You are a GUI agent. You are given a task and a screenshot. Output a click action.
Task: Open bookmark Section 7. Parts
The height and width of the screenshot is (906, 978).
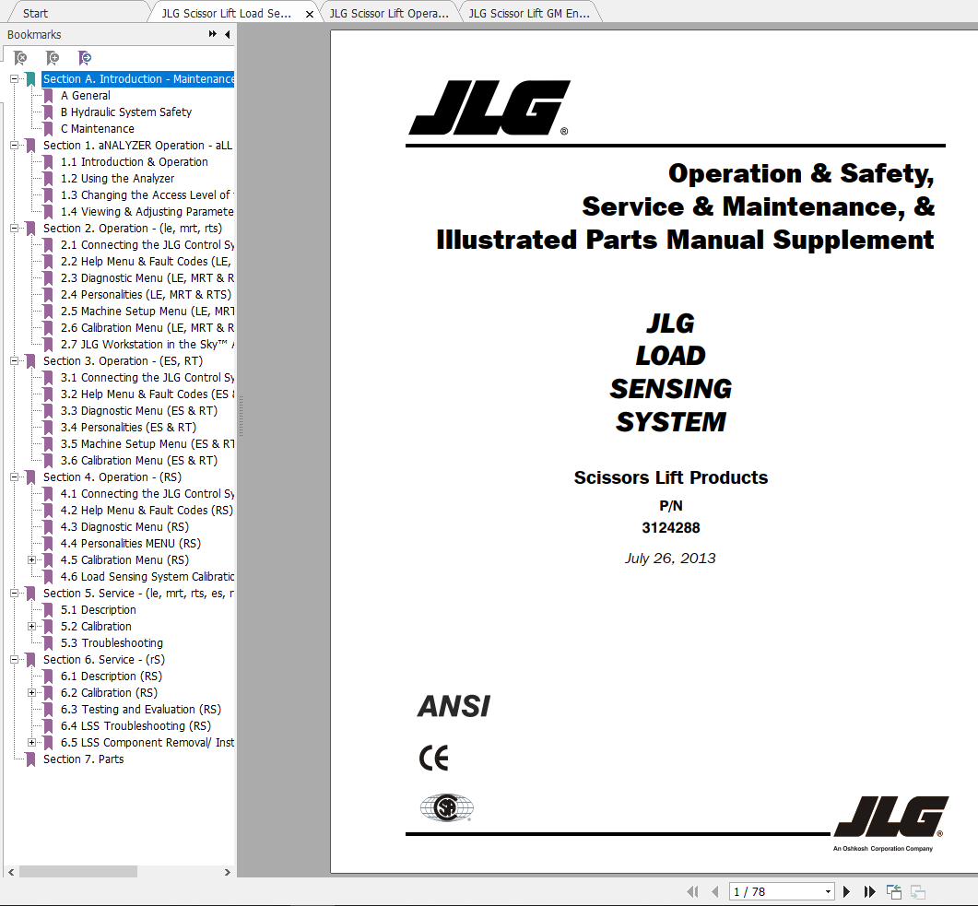[x=84, y=759]
